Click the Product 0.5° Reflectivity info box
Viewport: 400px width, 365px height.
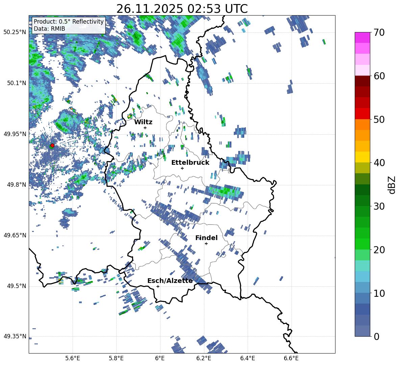(x=69, y=25)
